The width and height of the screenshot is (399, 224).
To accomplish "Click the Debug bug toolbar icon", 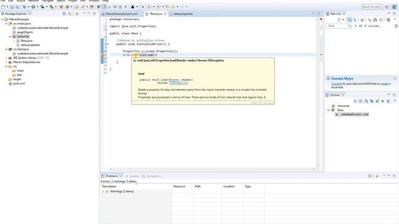I will click(x=24, y=7).
